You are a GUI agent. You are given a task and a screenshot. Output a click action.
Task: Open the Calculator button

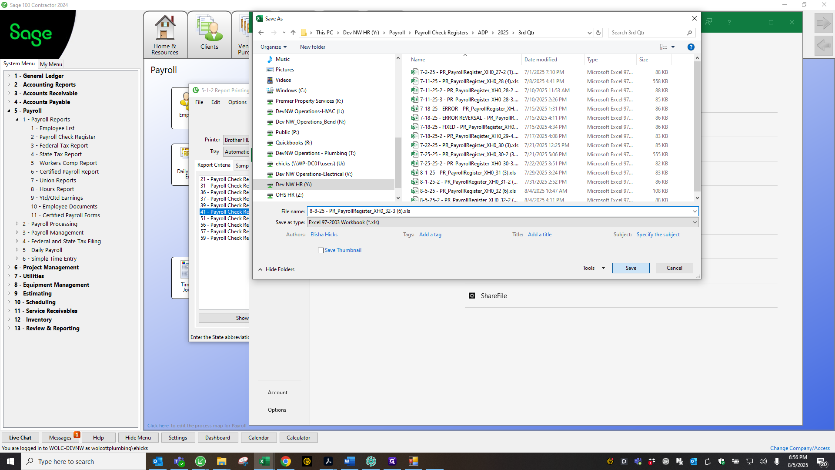pos(298,438)
